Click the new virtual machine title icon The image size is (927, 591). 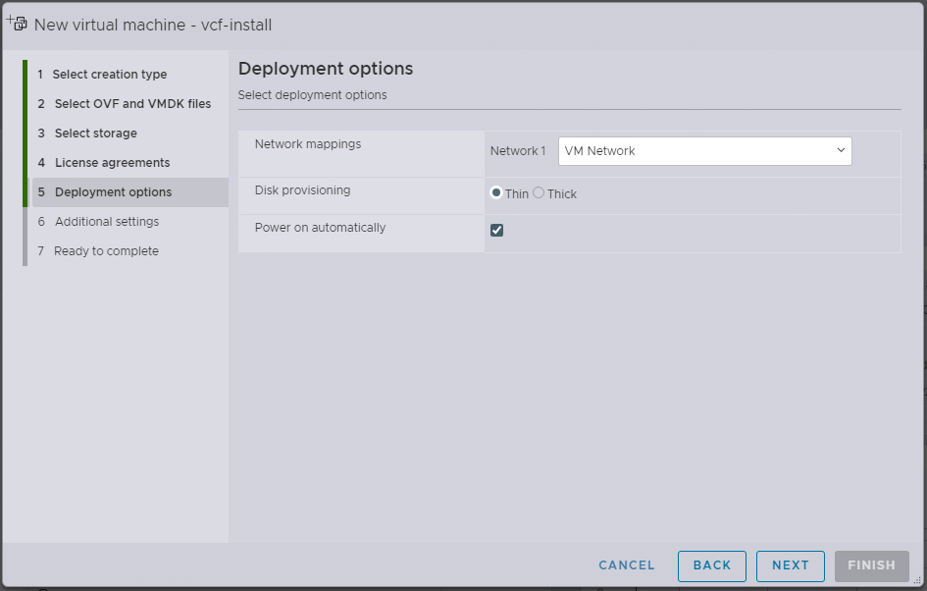click(17, 23)
